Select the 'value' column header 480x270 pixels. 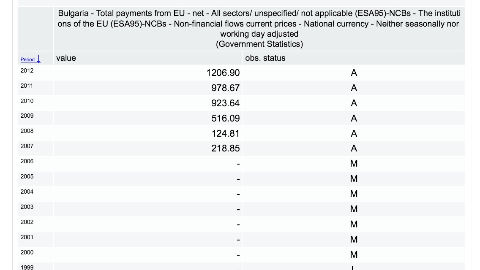pyautogui.click(x=66, y=58)
